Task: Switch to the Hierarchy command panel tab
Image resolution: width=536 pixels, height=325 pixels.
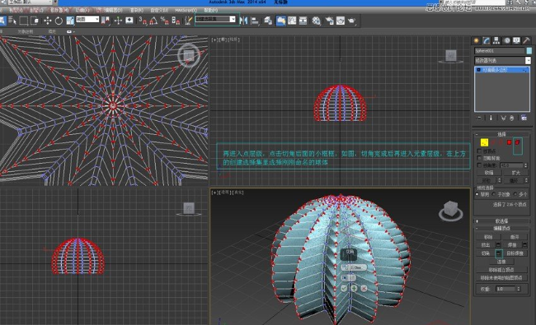Action: point(496,40)
